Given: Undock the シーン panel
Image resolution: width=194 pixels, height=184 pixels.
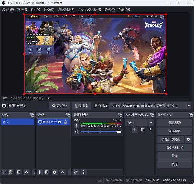Looking at the screenshot, I should coord(32,115).
